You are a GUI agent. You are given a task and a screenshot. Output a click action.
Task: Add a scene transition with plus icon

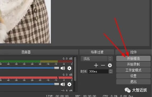96,65
